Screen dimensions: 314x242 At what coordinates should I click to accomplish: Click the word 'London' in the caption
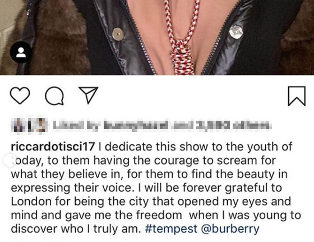tap(31, 202)
